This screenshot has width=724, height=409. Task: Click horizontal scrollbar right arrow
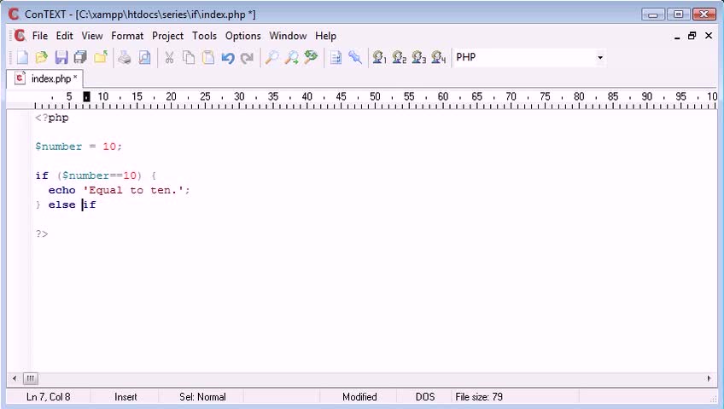pos(709,378)
